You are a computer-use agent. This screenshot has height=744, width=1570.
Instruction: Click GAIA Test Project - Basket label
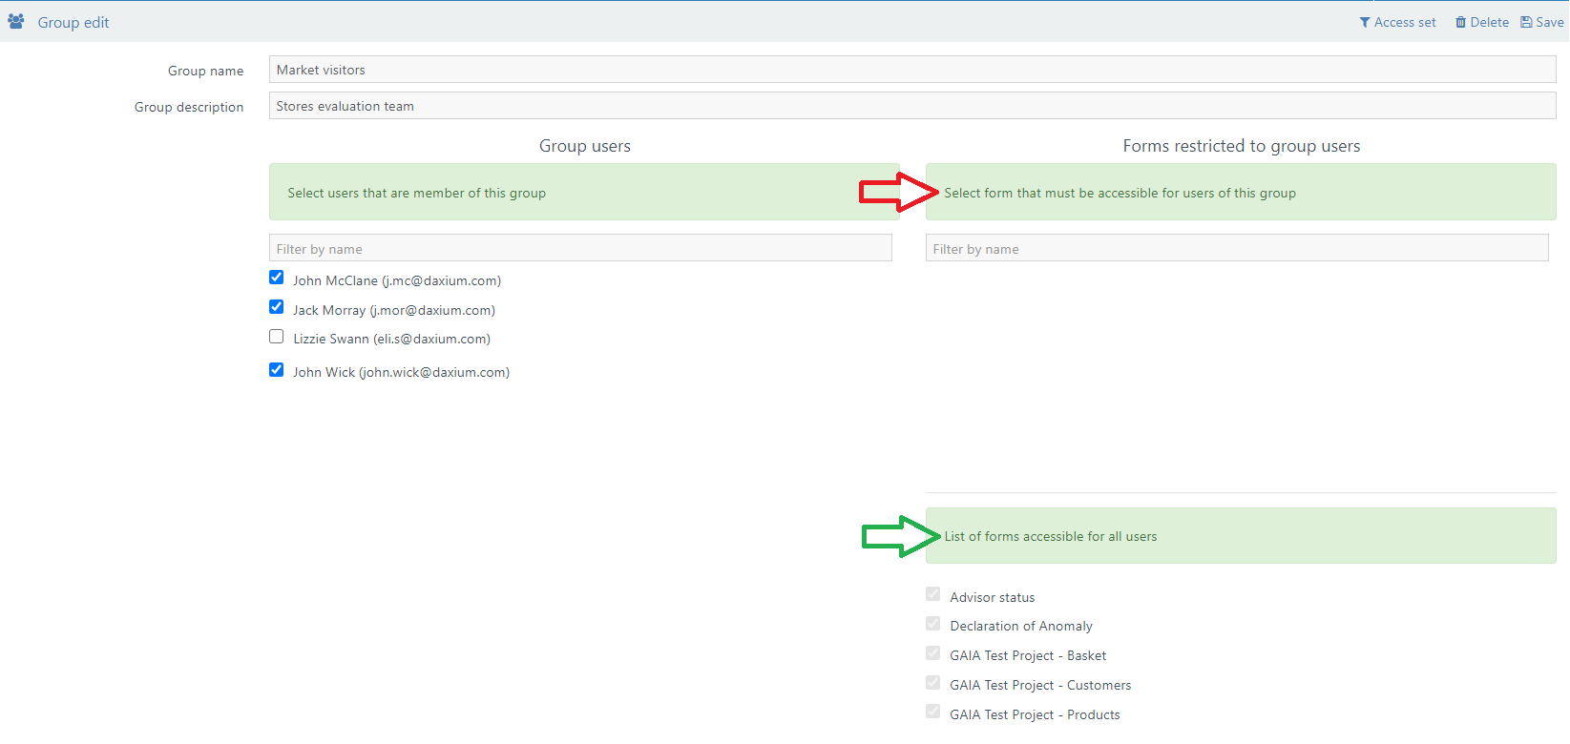click(x=1028, y=655)
